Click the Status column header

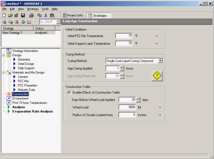coord(44,28)
